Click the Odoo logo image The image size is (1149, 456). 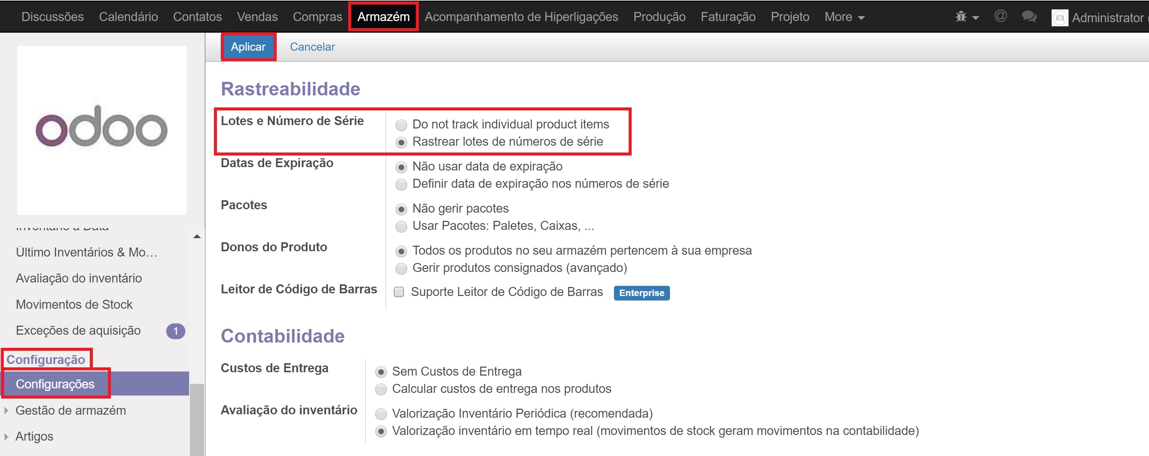(102, 129)
